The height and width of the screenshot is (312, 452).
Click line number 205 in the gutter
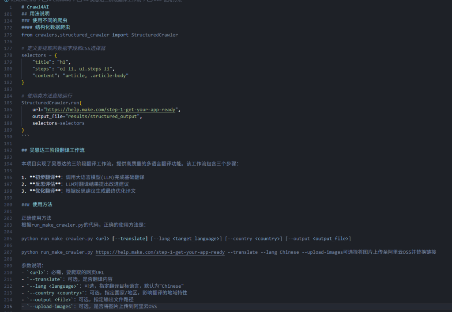(8, 239)
